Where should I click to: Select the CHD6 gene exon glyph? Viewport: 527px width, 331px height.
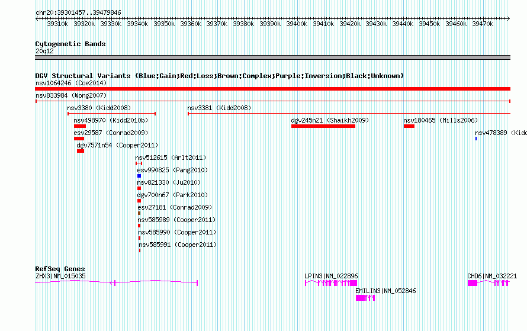[x=489, y=283]
